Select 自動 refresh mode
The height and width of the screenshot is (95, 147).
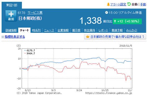pos(135,4)
